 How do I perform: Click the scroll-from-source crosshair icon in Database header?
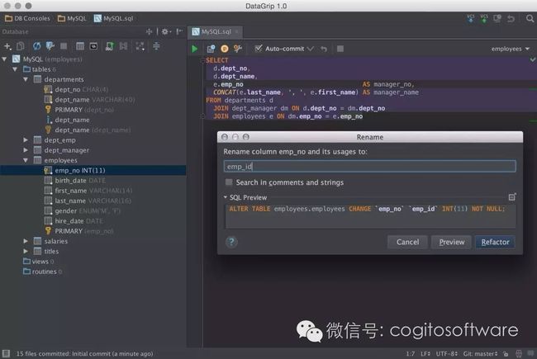(149, 32)
